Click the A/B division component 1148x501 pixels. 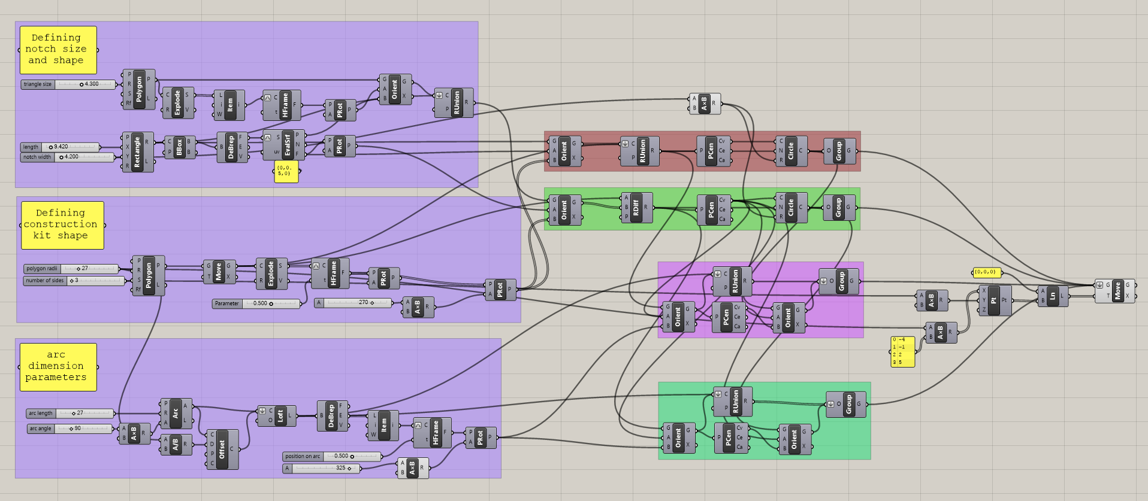pos(176,445)
